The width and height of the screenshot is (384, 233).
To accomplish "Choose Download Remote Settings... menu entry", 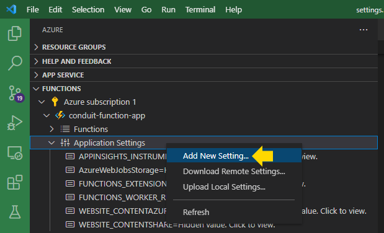I will (x=234, y=171).
